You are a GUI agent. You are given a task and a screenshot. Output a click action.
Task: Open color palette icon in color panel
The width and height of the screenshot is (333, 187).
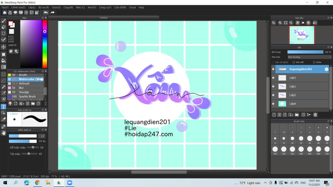click(11, 51)
